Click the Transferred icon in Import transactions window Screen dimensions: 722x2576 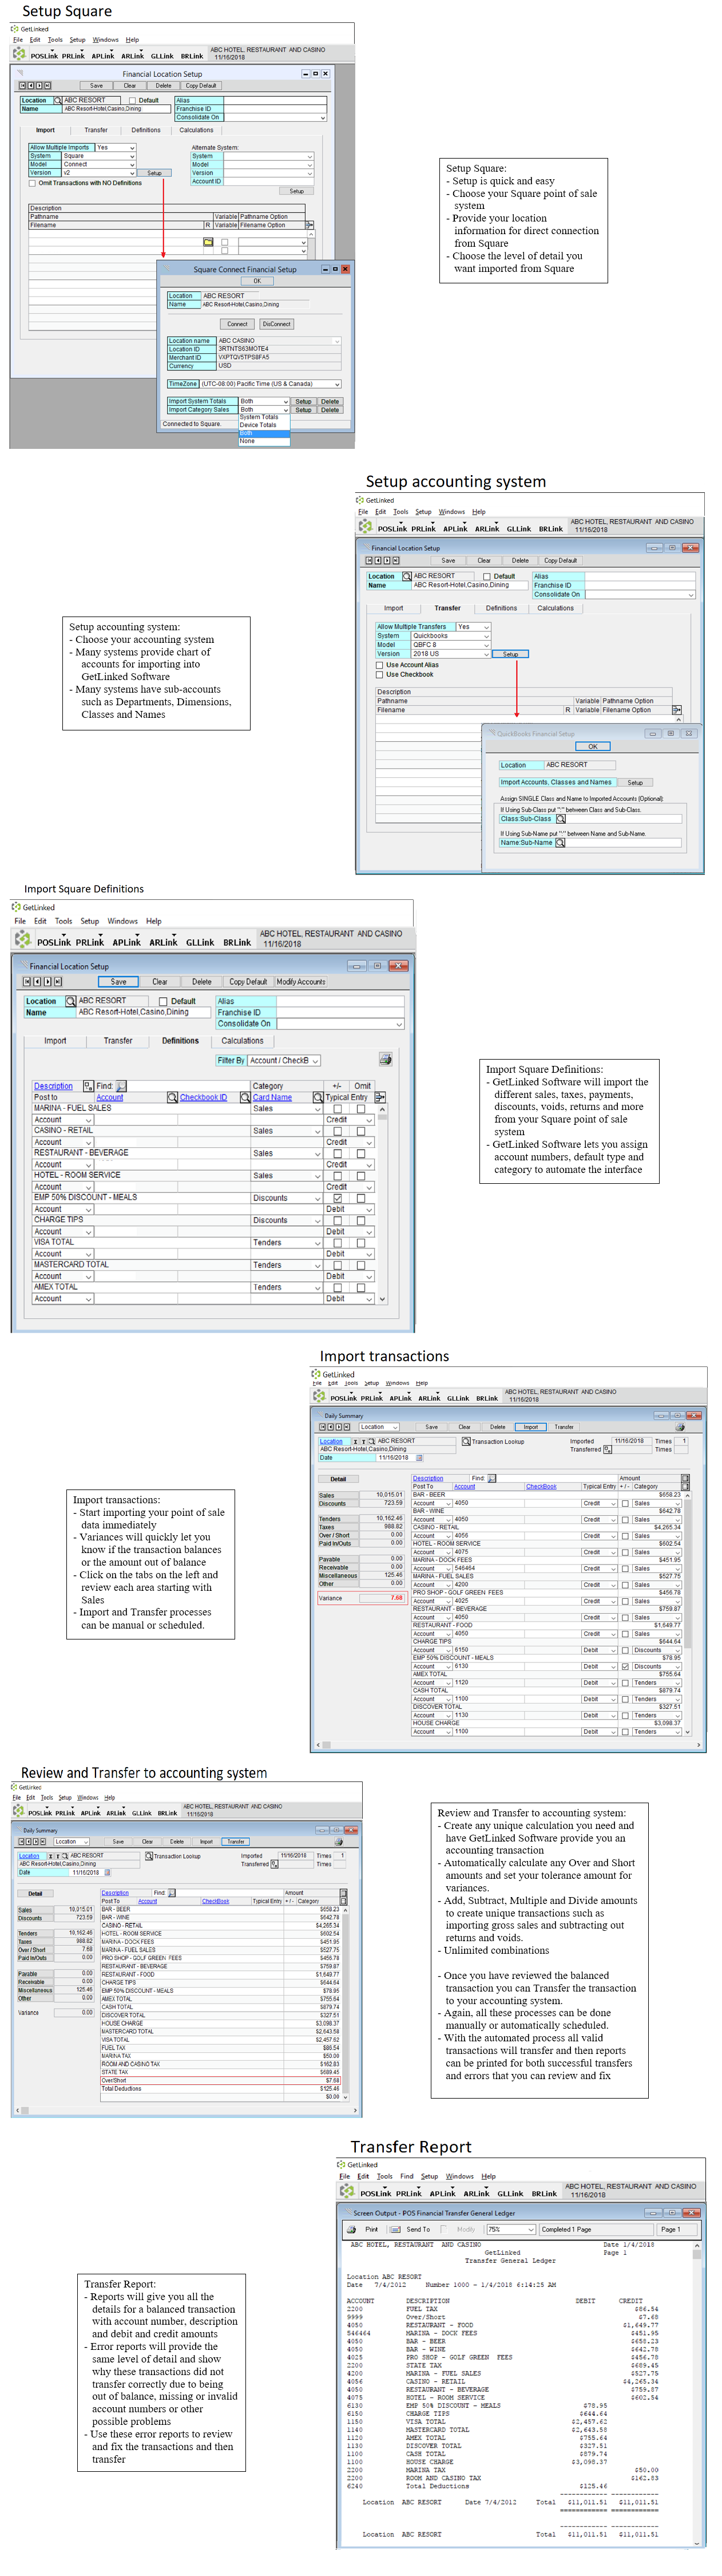607,1449
